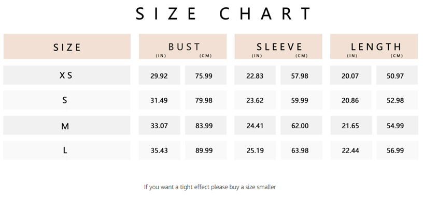Click the 62.00 sleeve cm cell
The width and height of the screenshot is (424, 197).
pyautogui.click(x=301, y=125)
